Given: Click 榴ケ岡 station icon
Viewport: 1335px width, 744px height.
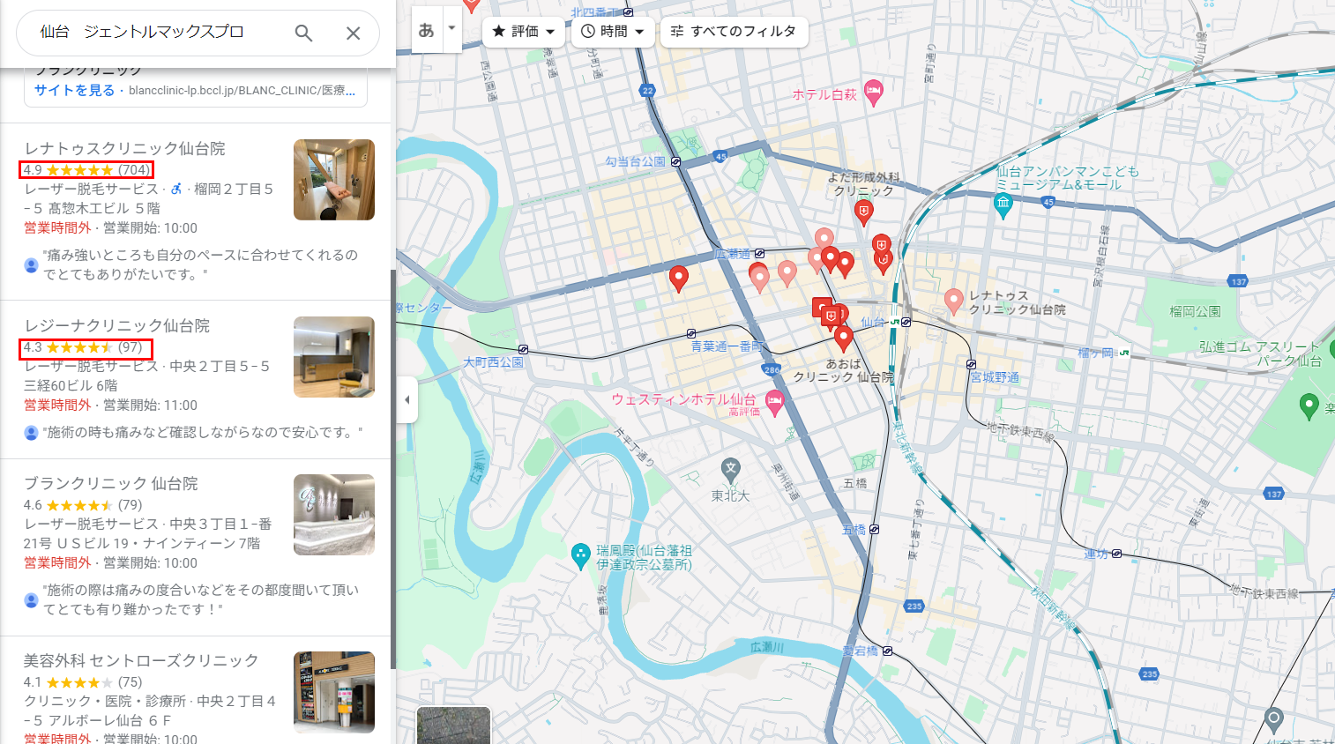Looking at the screenshot, I should click(x=1123, y=353).
